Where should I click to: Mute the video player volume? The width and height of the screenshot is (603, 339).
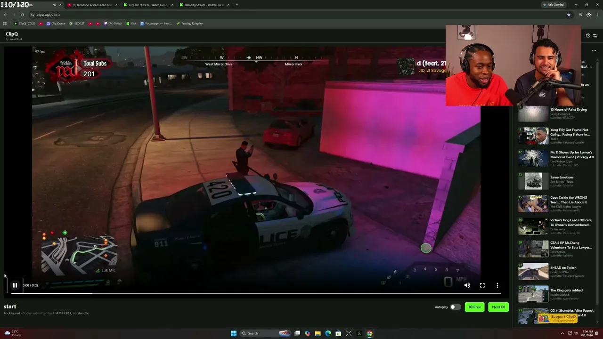click(467, 285)
